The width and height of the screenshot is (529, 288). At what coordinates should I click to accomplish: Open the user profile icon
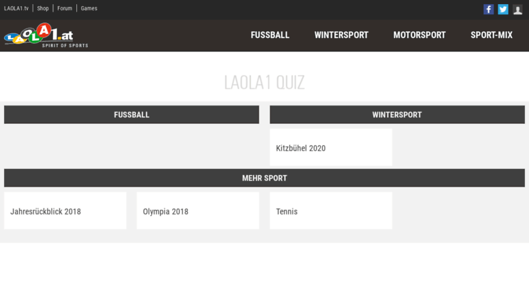pyautogui.click(x=517, y=10)
